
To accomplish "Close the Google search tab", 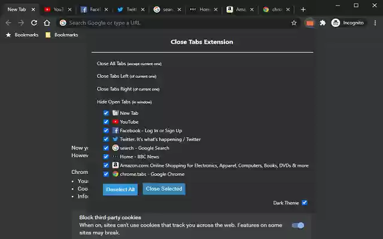I will pos(180,10).
